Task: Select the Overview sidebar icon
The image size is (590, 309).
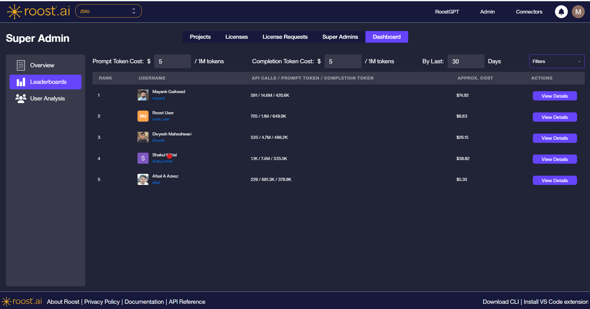Action: pyautogui.click(x=21, y=65)
